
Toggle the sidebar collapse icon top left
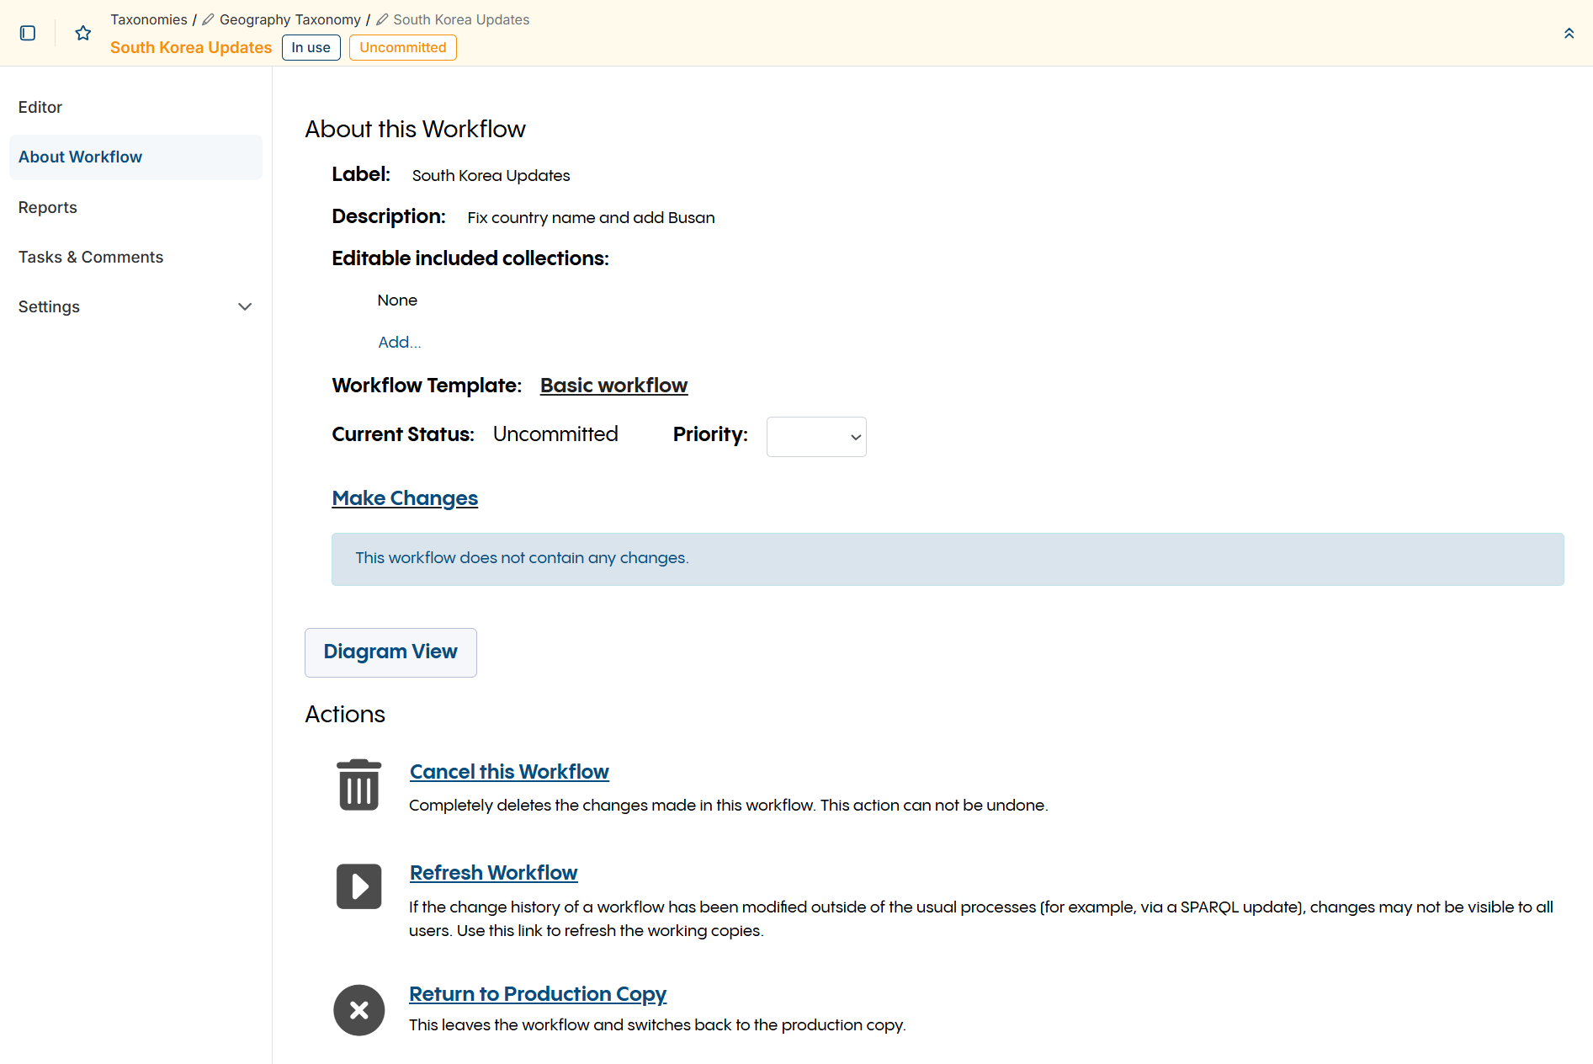(x=28, y=33)
